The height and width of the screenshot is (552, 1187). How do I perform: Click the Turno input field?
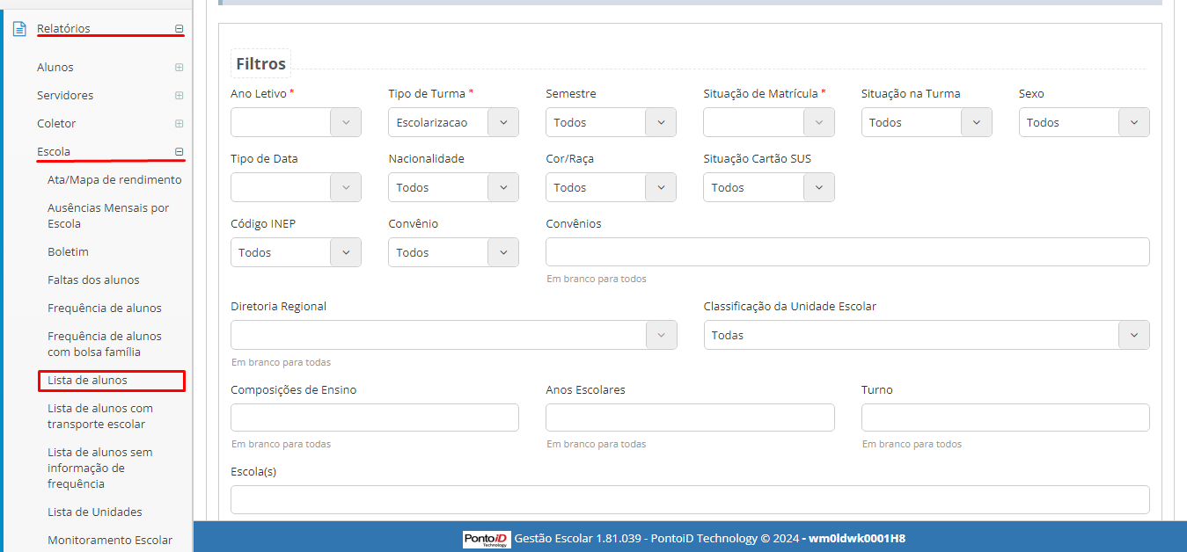coord(1006,418)
